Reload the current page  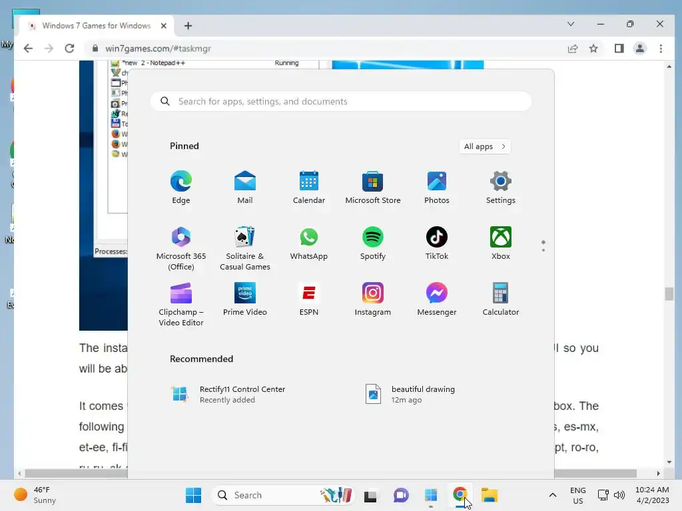point(69,48)
